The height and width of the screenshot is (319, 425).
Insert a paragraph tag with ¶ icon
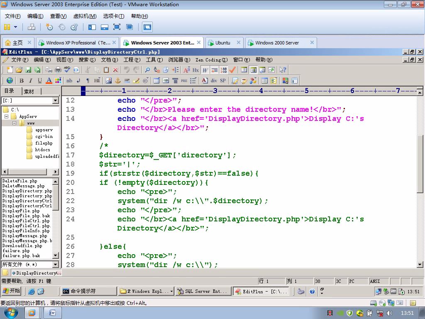(x=88, y=81)
